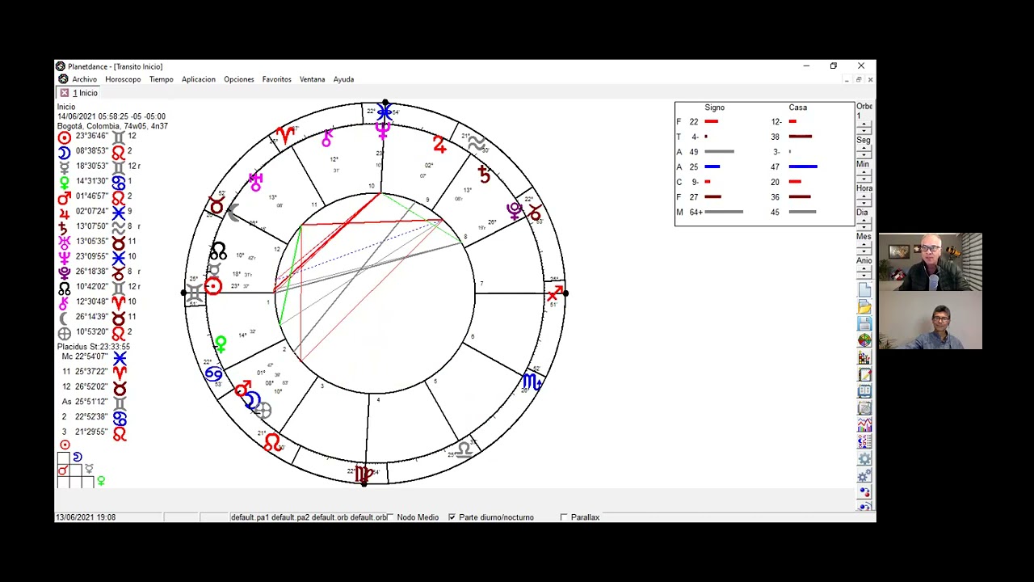Click the double gears settings icon
Image resolution: width=1034 pixels, height=582 pixels.
click(x=864, y=475)
